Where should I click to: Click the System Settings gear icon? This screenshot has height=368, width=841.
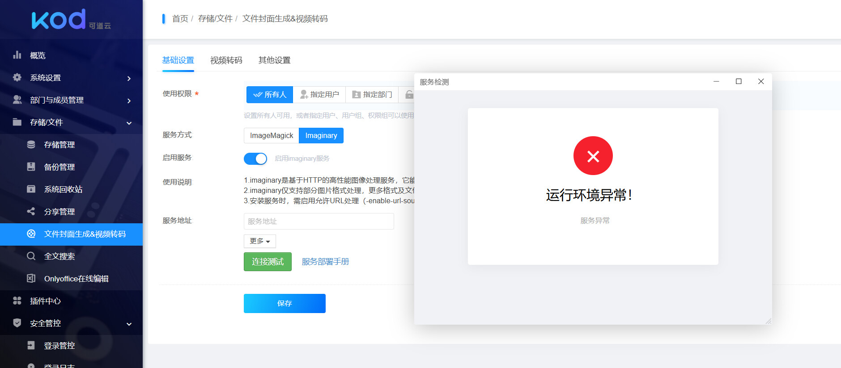[17, 77]
